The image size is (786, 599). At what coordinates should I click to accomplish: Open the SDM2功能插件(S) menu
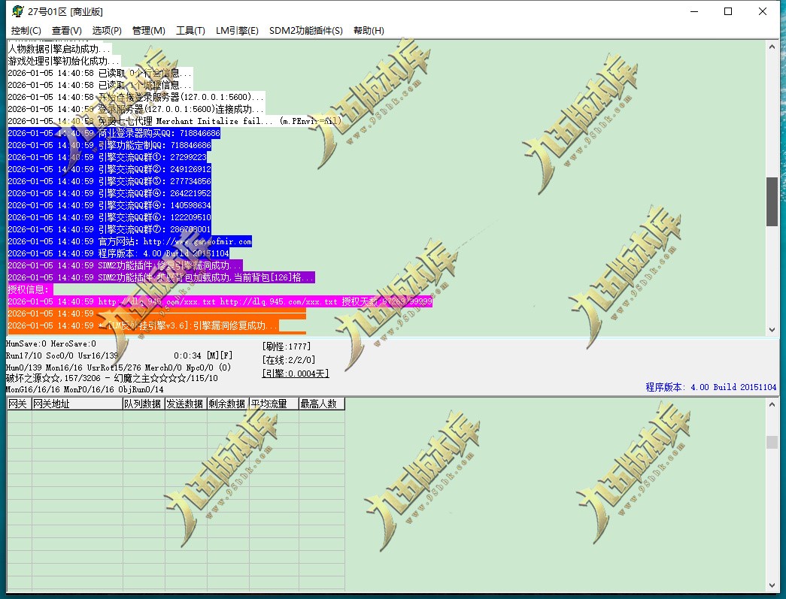306,31
